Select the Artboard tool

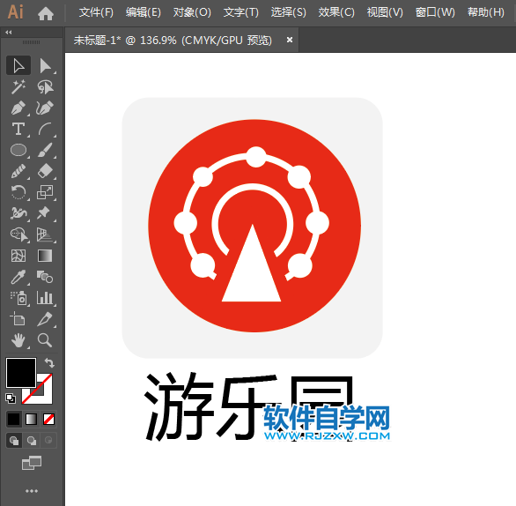18,319
